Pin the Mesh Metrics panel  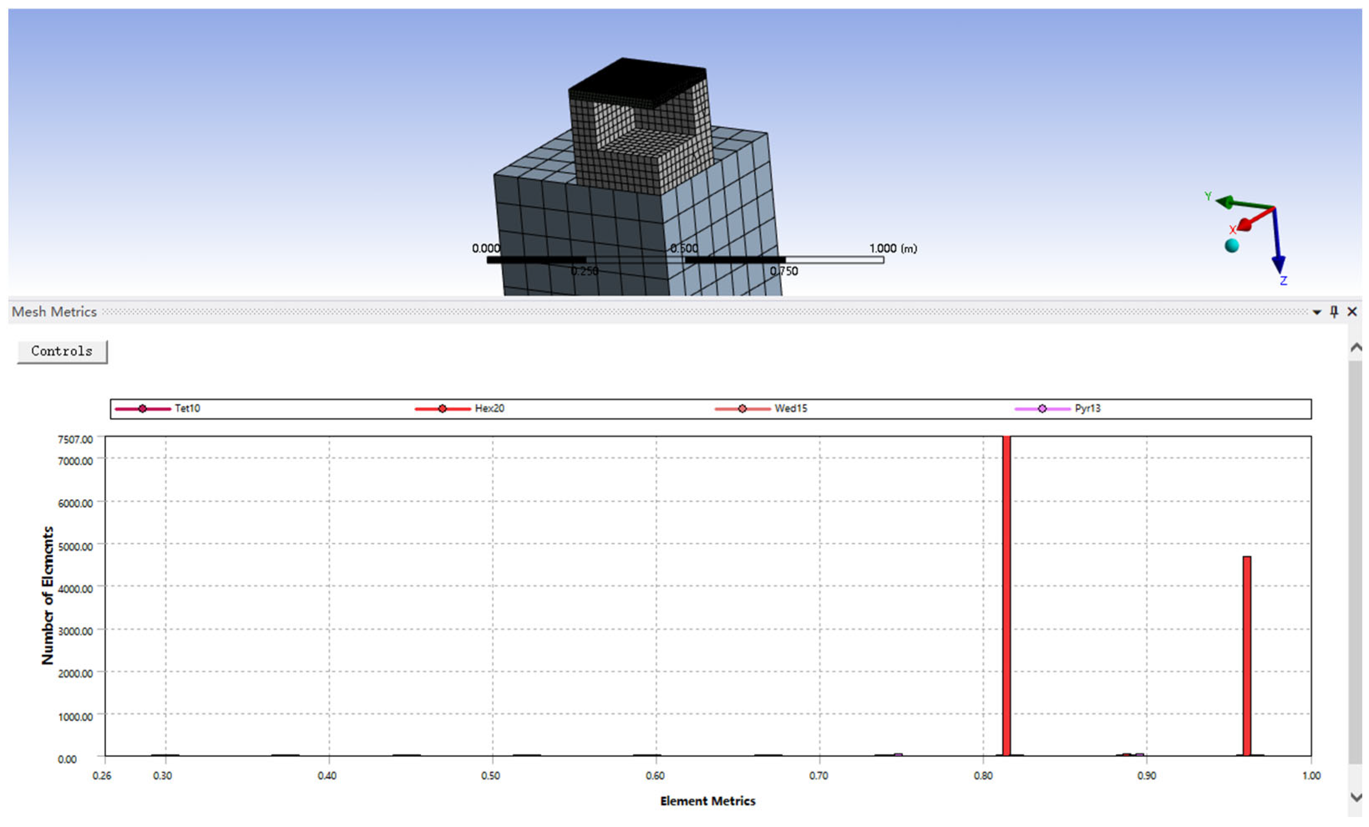pyautogui.click(x=1334, y=311)
